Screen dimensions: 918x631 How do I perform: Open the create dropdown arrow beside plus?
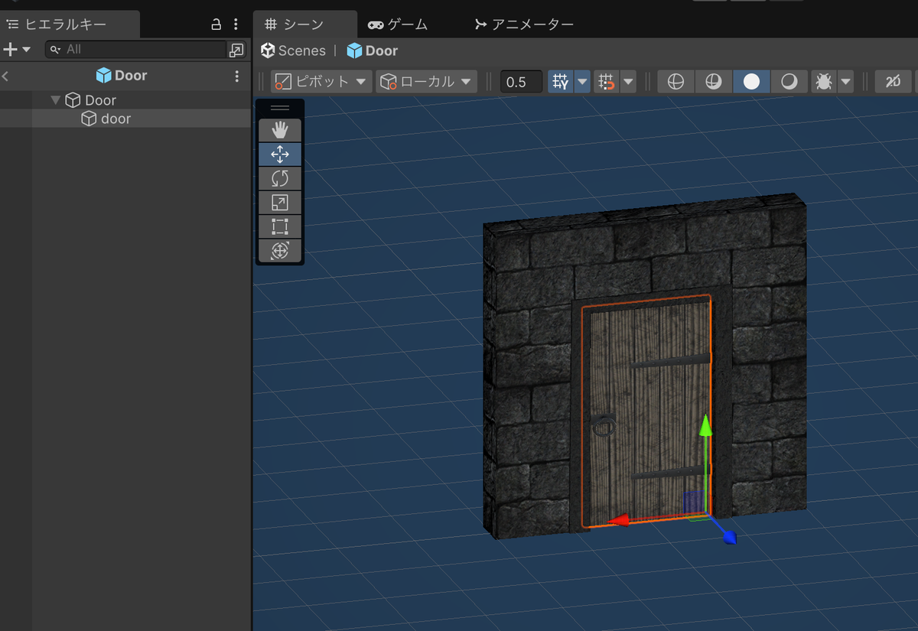click(x=27, y=50)
